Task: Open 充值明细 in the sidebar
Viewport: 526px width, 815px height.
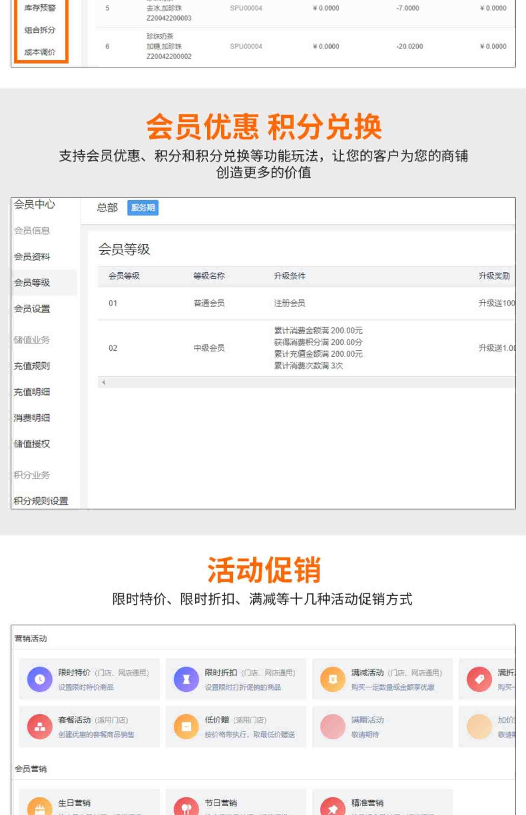Action: (x=32, y=392)
